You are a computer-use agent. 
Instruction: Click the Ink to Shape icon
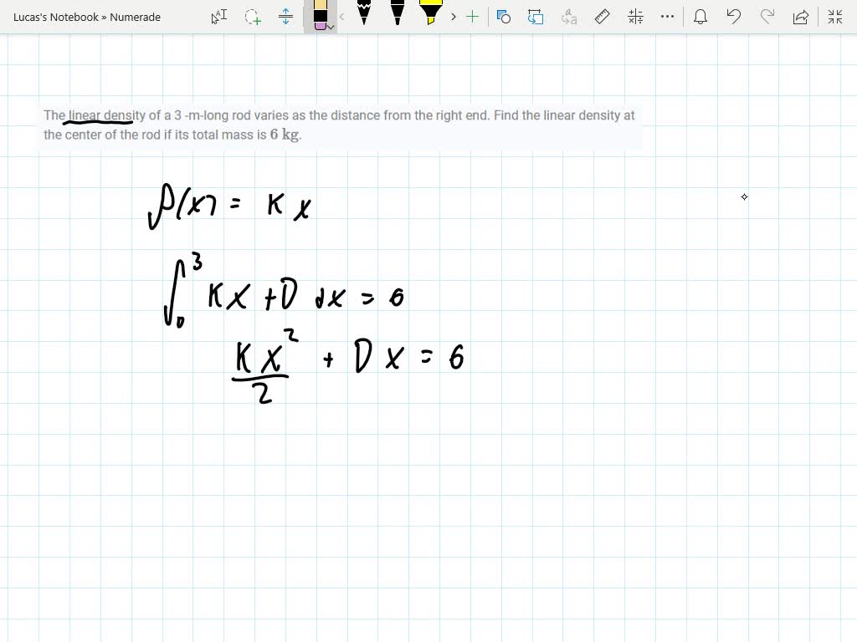[x=536, y=17]
